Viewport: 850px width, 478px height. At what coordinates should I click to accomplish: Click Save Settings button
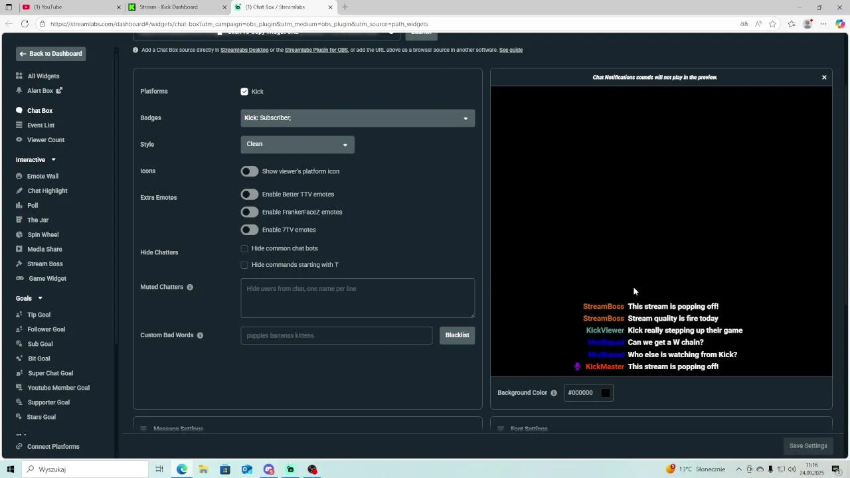point(807,446)
